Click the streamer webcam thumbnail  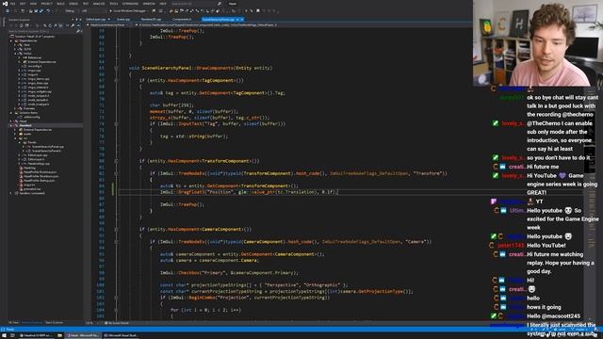[x=538, y=43]
